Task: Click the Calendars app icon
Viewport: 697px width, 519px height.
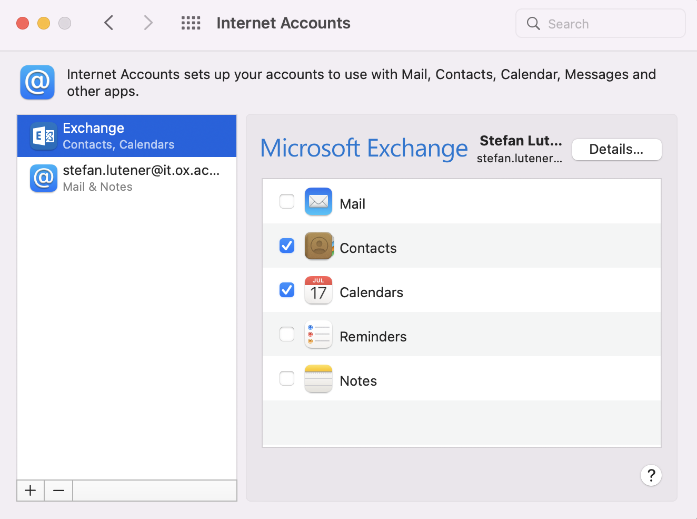Action: (318, 290)
